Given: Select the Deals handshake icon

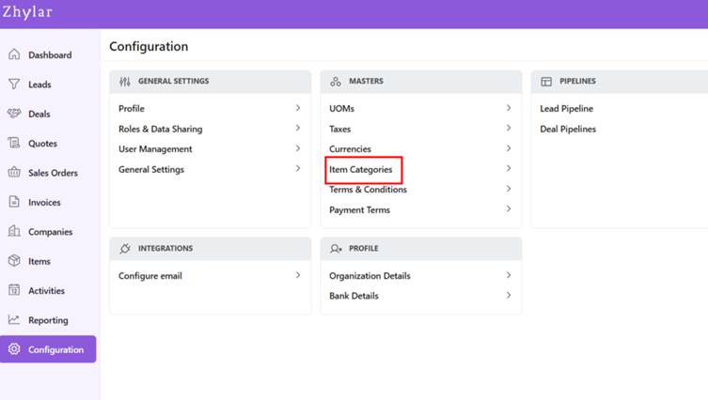Looking at the screenshot, I should 14,114.
